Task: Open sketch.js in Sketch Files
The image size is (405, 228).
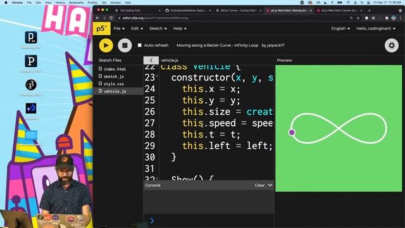Action: 114,77
